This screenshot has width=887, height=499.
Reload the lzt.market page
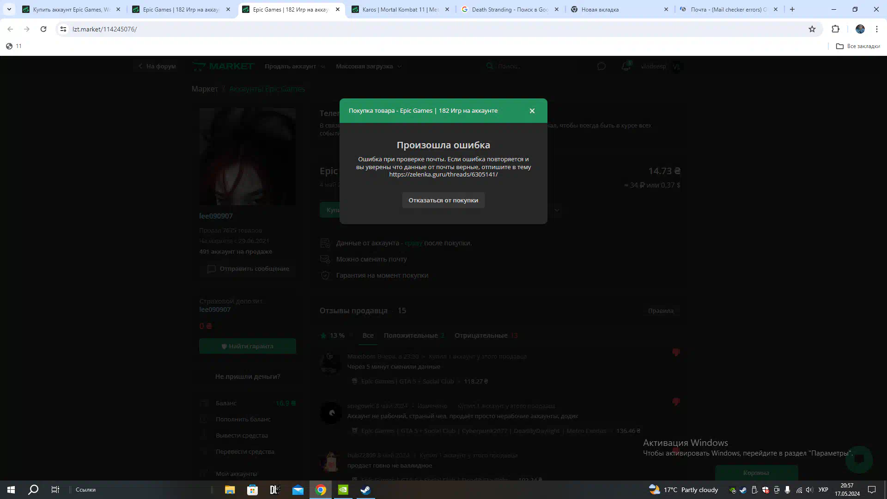[x=43, y=29]
